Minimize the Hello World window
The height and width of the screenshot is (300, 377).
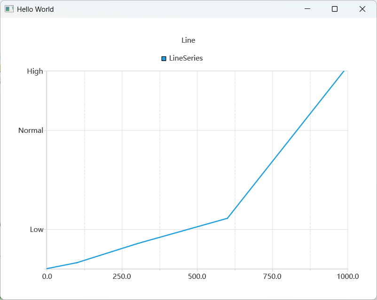point(307,9)
